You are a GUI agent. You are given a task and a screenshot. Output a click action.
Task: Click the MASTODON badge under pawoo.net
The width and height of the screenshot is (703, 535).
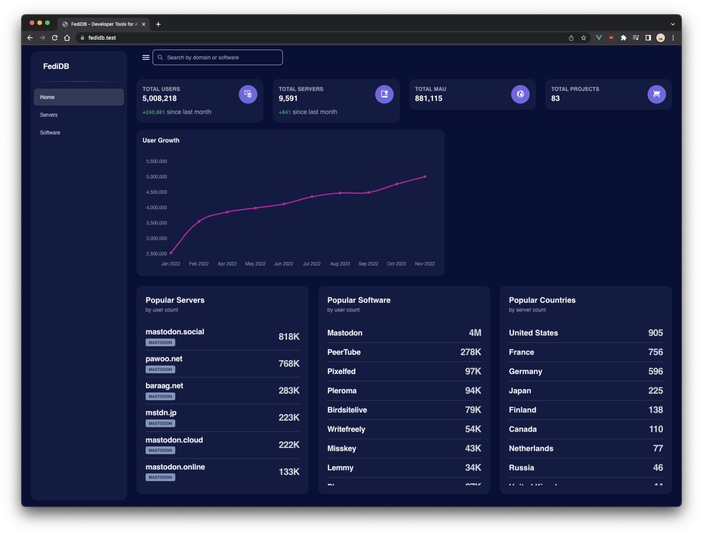[x=161, y=370]
